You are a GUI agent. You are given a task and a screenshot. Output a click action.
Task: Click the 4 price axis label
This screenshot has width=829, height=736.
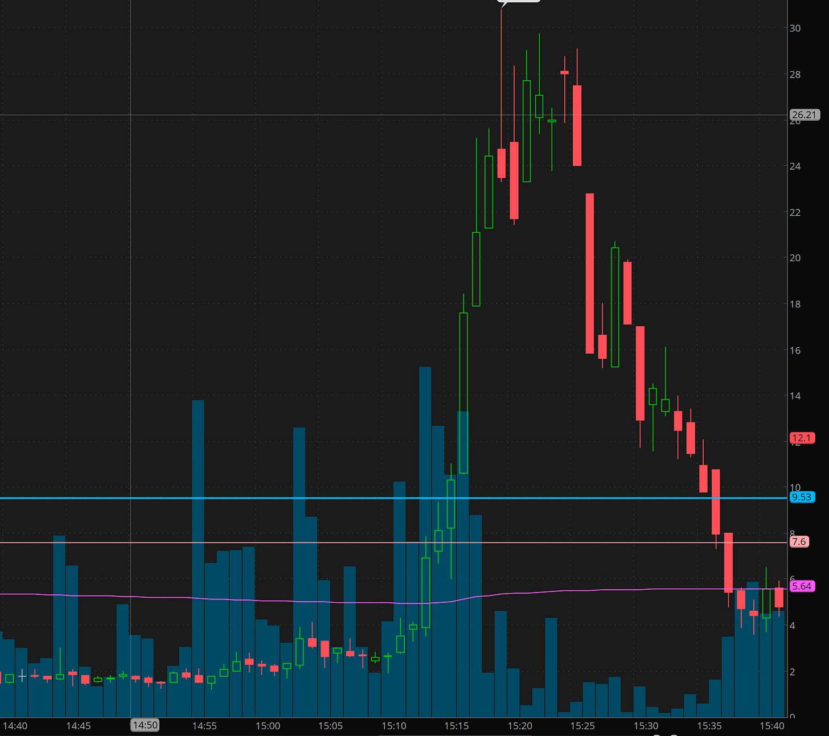tap(793, 626)
